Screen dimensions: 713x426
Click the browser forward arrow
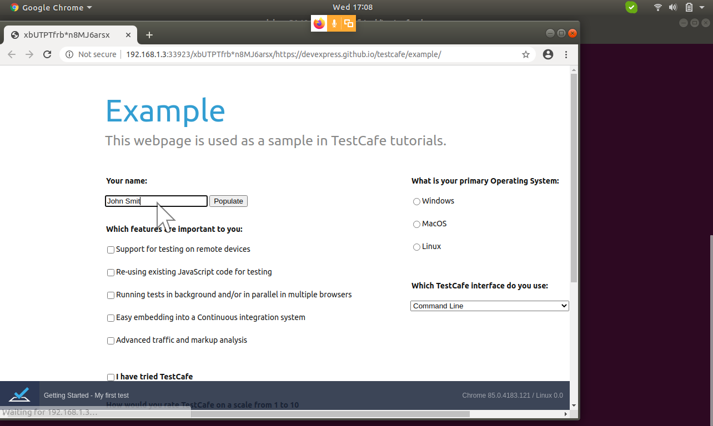tap(29, 54)
